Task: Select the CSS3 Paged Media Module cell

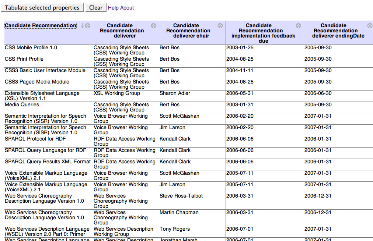Action: click(37, 82)
